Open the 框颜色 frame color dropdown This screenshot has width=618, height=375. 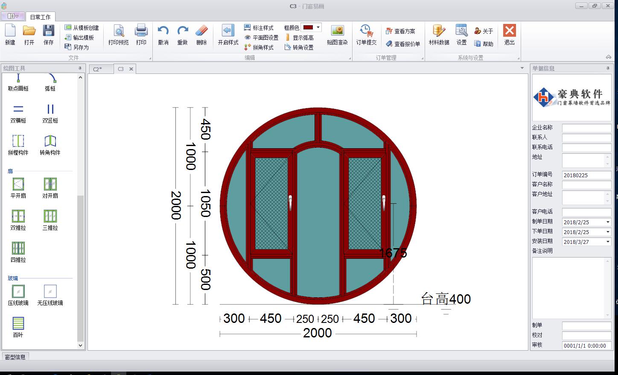pyautogui.click(x=318, y=27)
